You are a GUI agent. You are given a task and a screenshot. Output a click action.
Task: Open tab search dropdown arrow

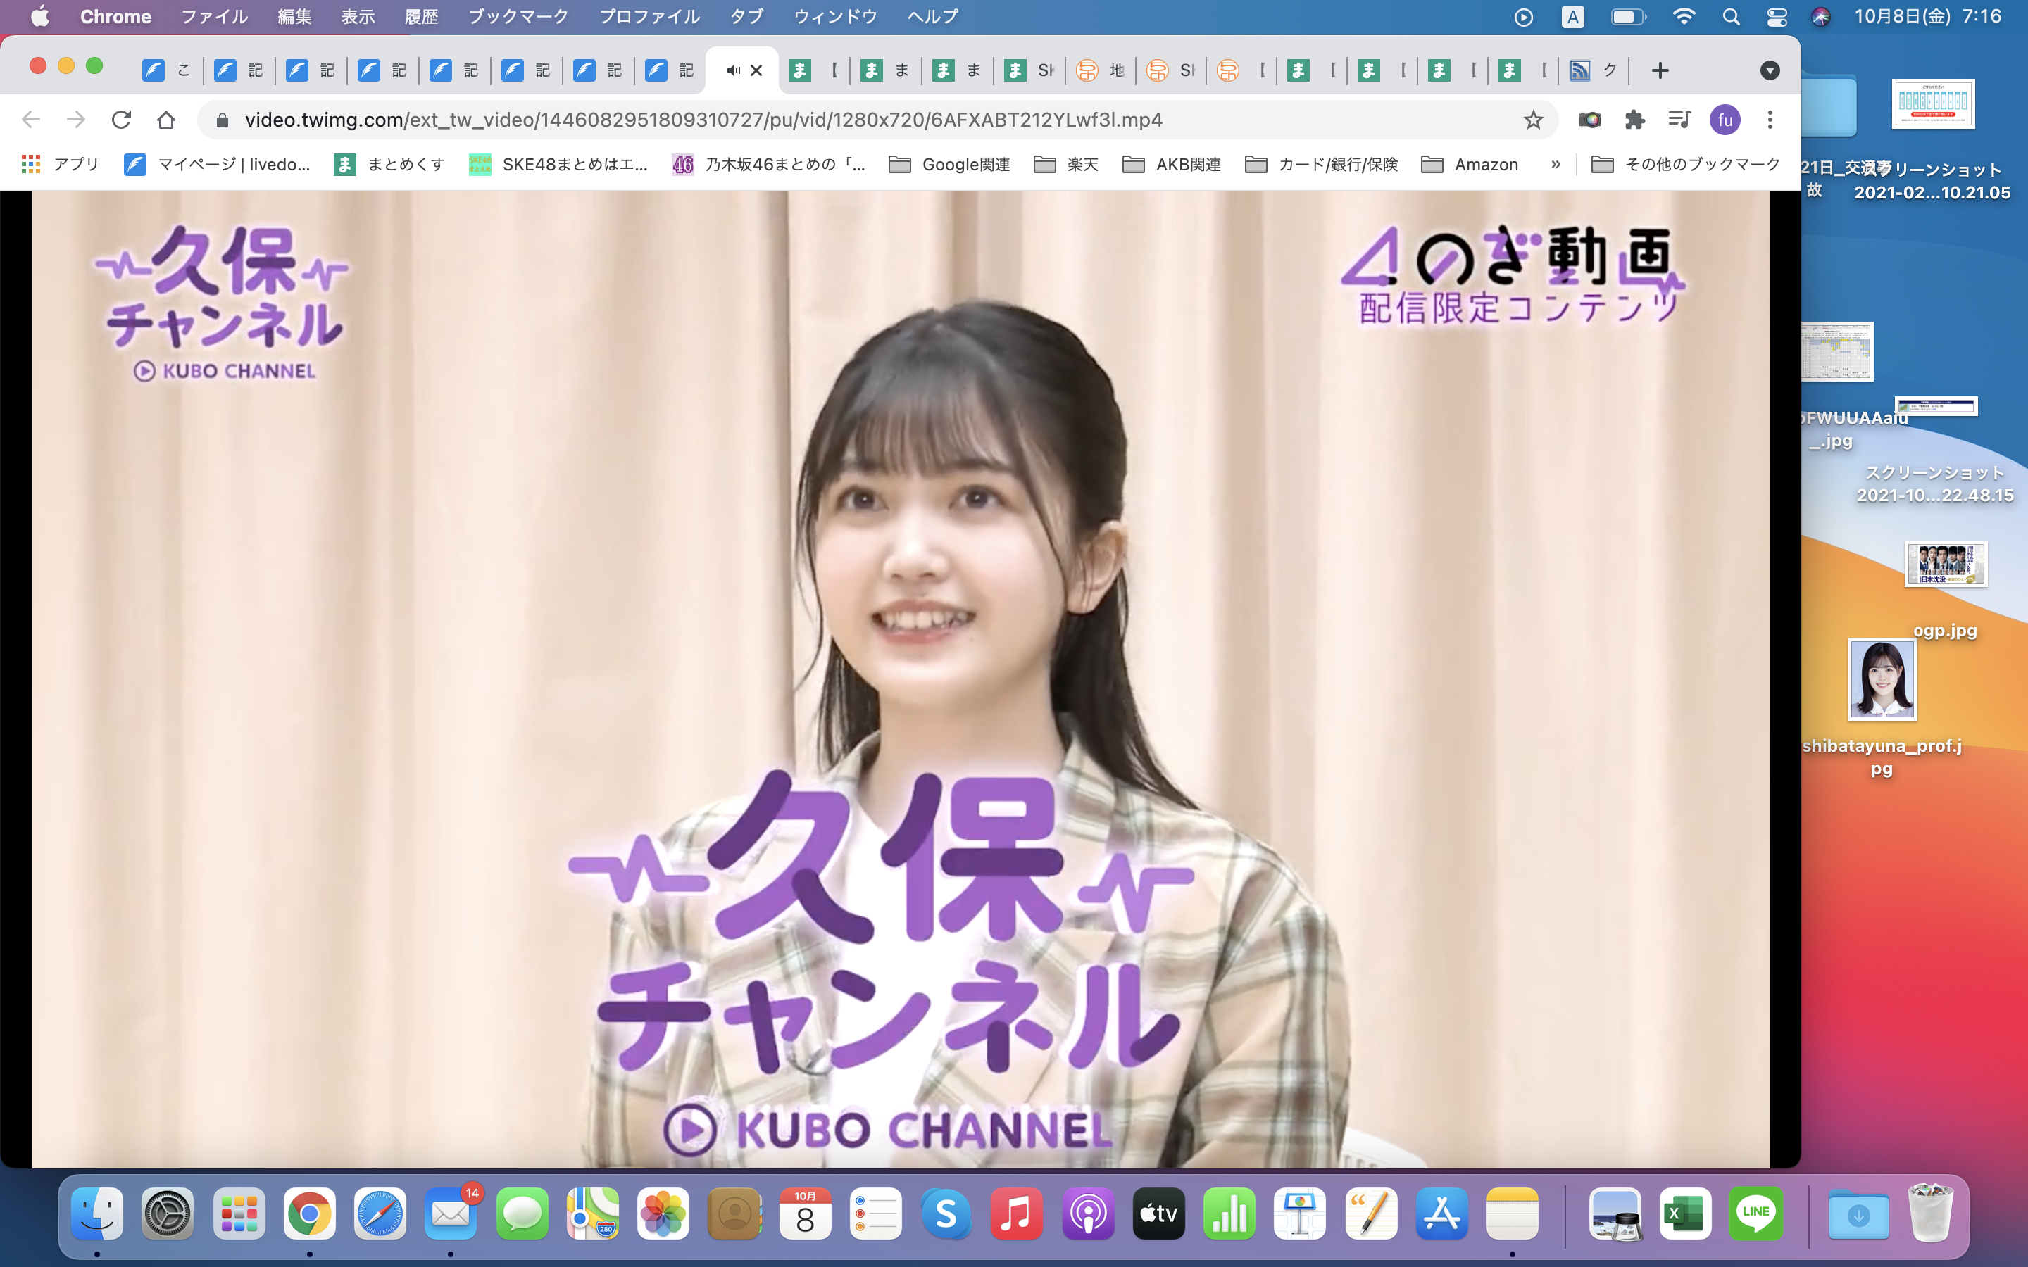pos(1770,70)
